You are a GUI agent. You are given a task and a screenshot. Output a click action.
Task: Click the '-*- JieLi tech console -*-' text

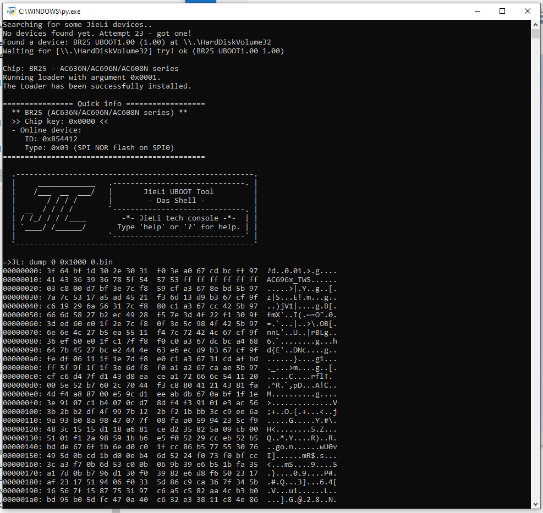click(x=179, y=218)
